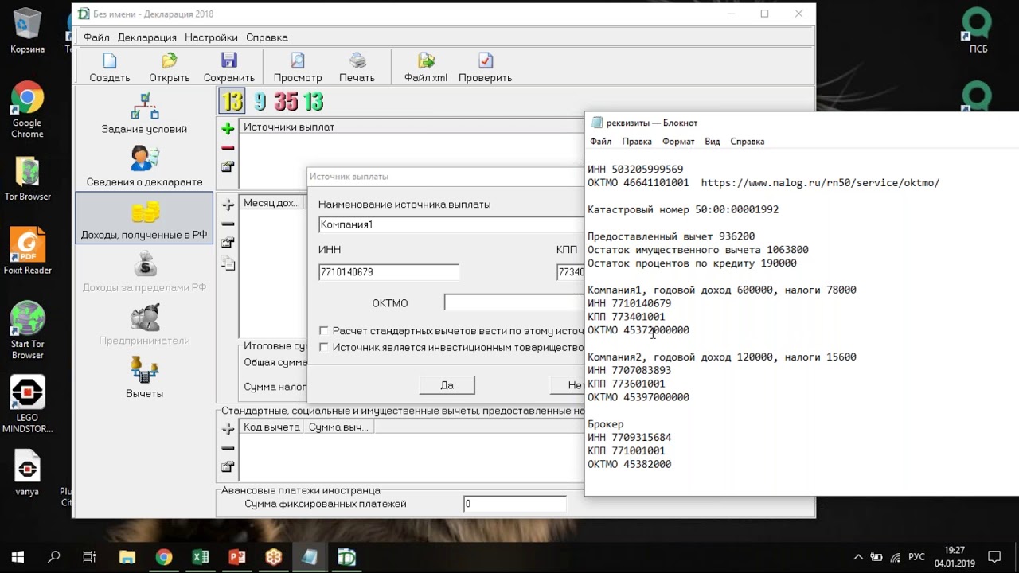
Task: Open the Вычеты section
Action: (x=144, y=377)
